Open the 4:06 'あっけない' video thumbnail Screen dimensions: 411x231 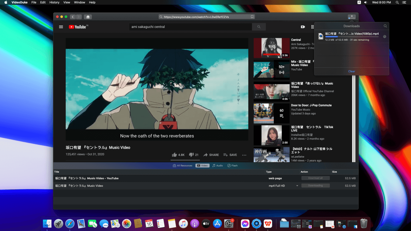(272, 92)
